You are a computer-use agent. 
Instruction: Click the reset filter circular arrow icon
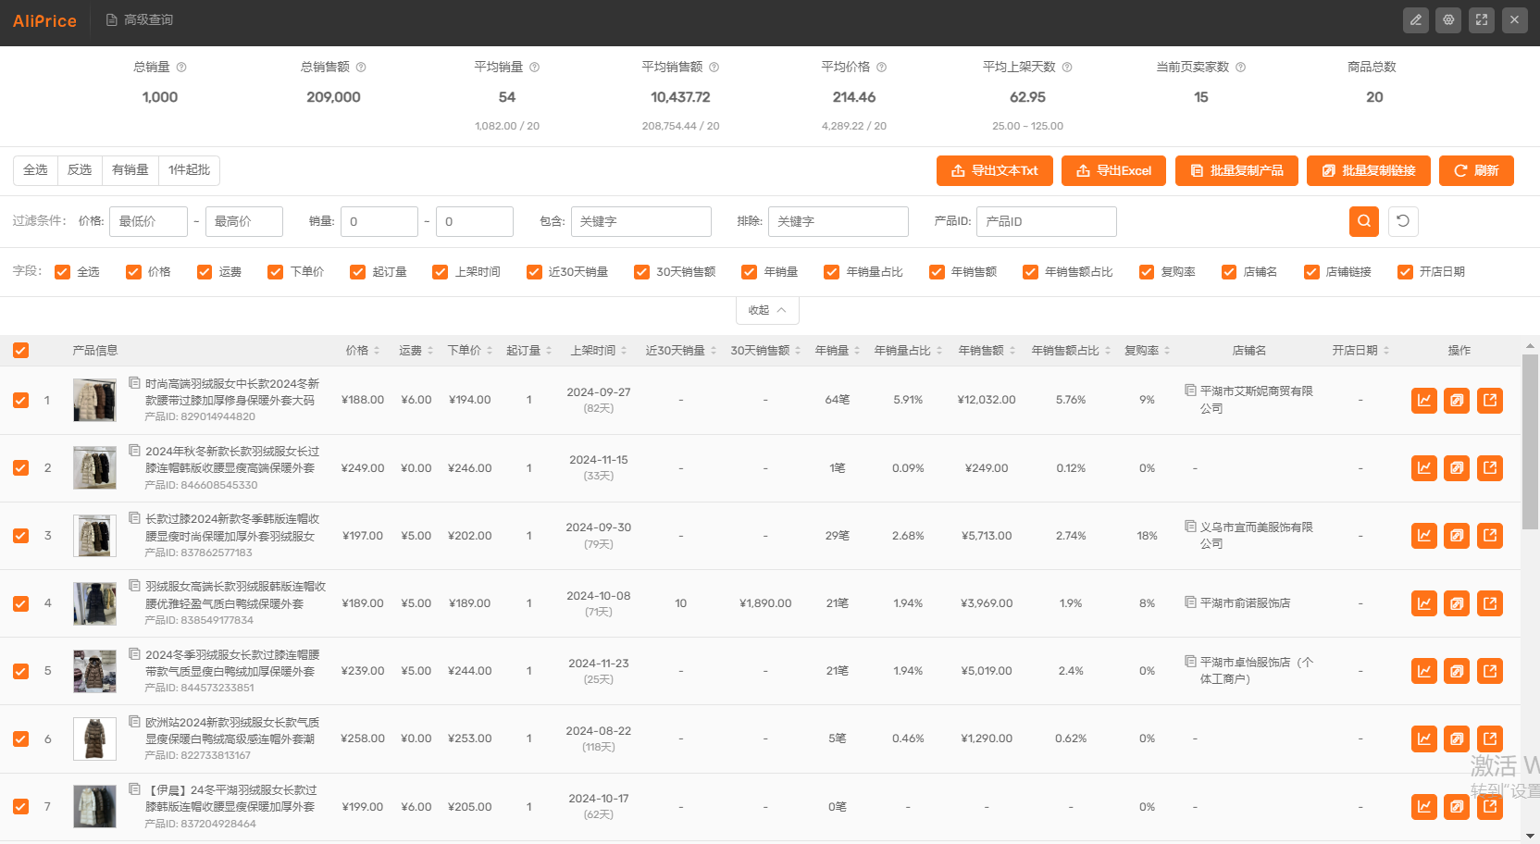[x=1403, y=221]
